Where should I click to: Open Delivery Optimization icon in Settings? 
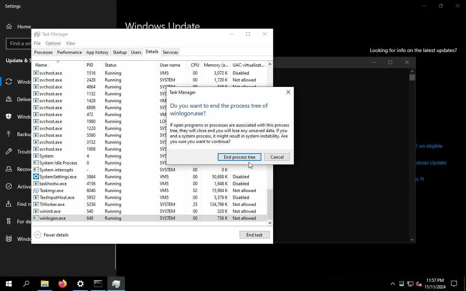tap(9, 99)
